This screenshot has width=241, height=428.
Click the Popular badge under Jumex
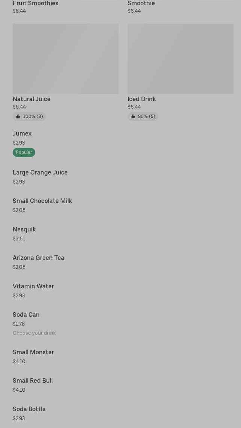point(24,152)
